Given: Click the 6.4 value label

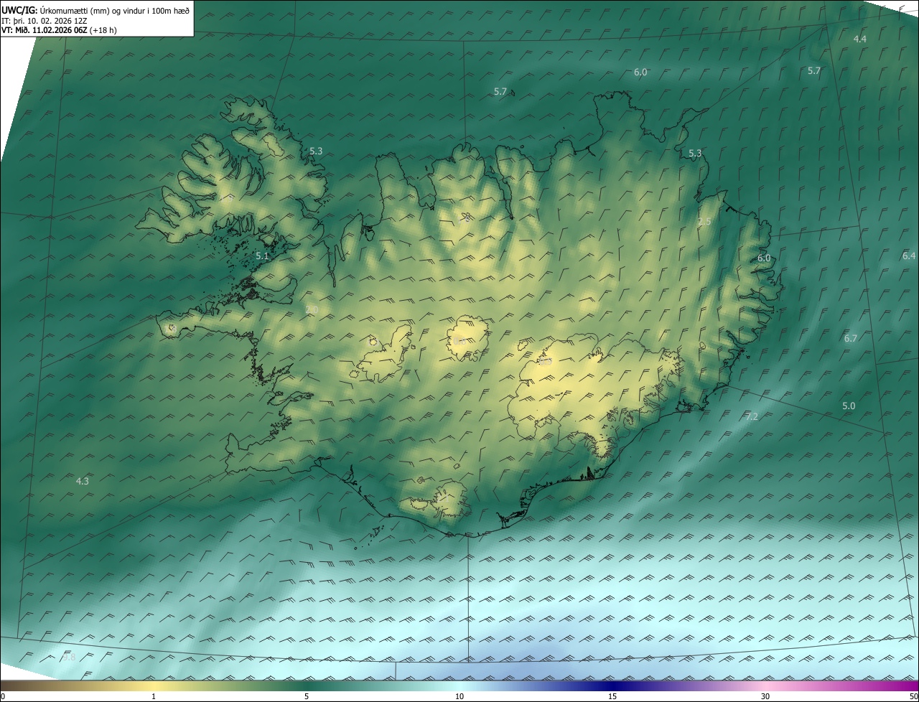Looking at the screenshot, I should [x=909, y=256].
